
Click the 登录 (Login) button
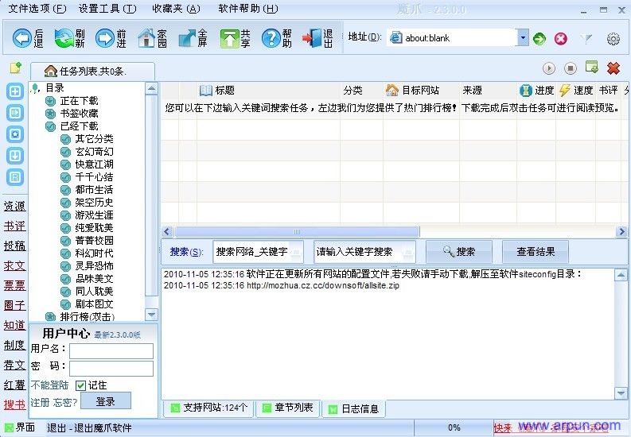(x=105, y=402)
